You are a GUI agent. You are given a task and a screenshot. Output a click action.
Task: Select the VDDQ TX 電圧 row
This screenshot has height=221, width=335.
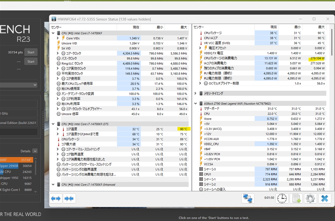(x=262, y=53)
